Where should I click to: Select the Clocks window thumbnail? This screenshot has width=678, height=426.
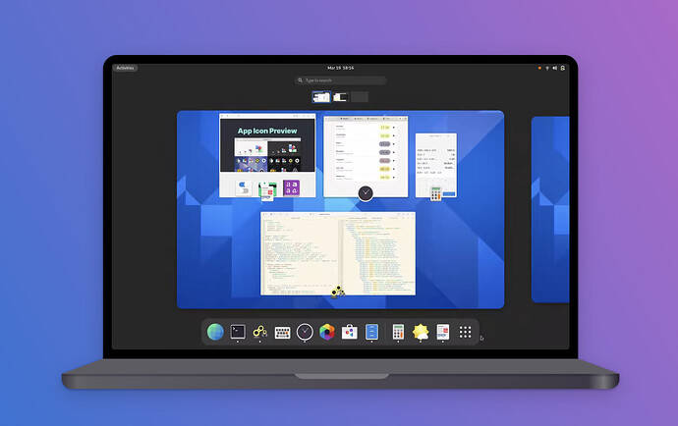pyautogui.click(x=365, y=154)
